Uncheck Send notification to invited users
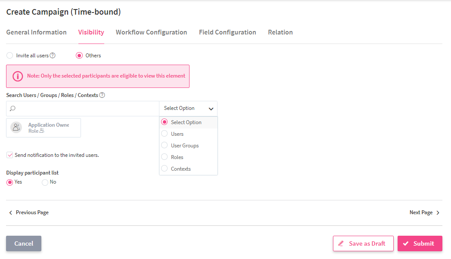Image resolution: width=451 pixels, height=259 pixels. 9,155
